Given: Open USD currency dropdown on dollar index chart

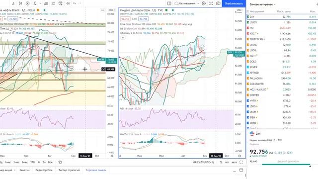Looking at the screenshot, I should tap(239, 10).
